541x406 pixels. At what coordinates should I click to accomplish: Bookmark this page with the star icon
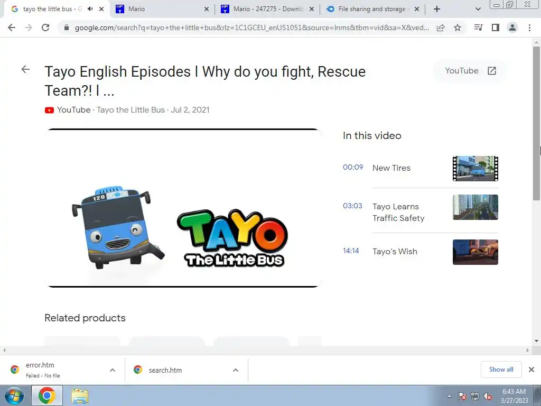[458, 27]
